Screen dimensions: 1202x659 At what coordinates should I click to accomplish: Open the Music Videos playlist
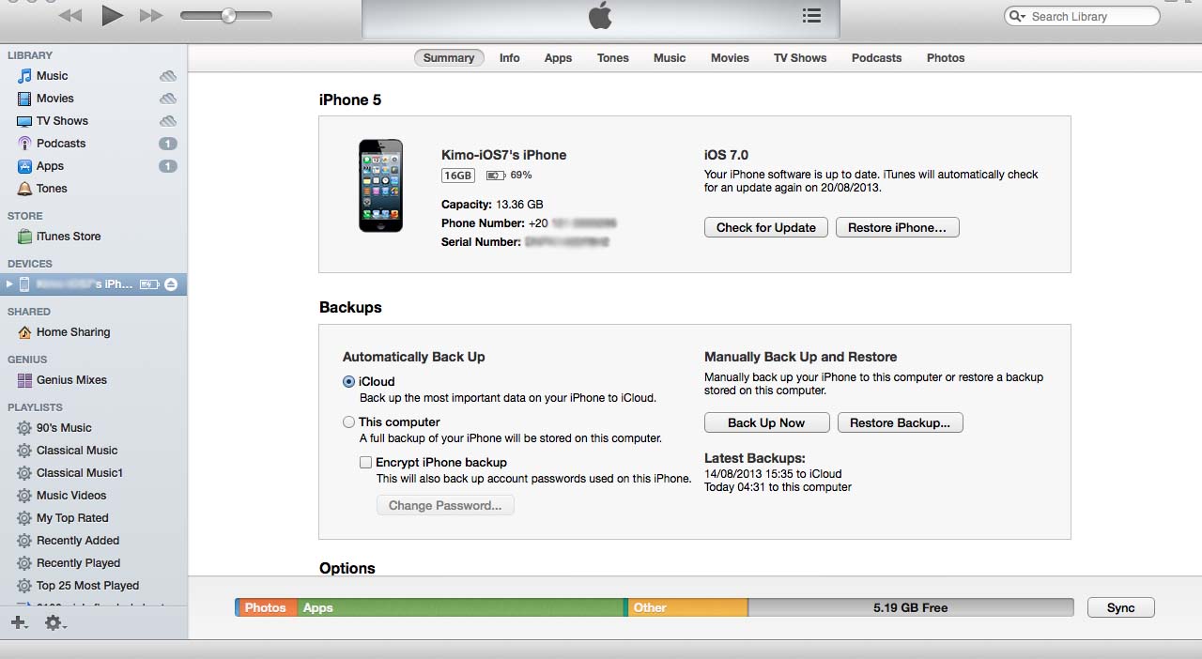pyautogui.click(x=71, y=496)
